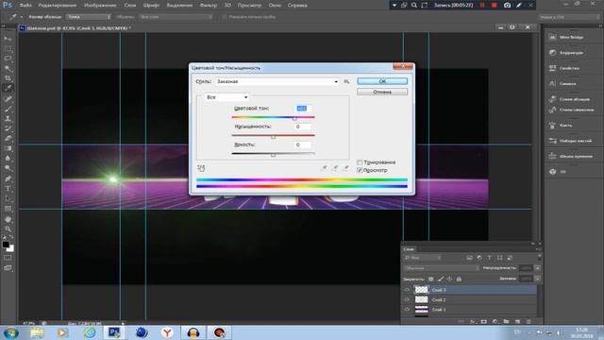Toggle the Просмотр preview checkbox
The height and width of the screenshot is (340, 604).
(x=360, y=170)
